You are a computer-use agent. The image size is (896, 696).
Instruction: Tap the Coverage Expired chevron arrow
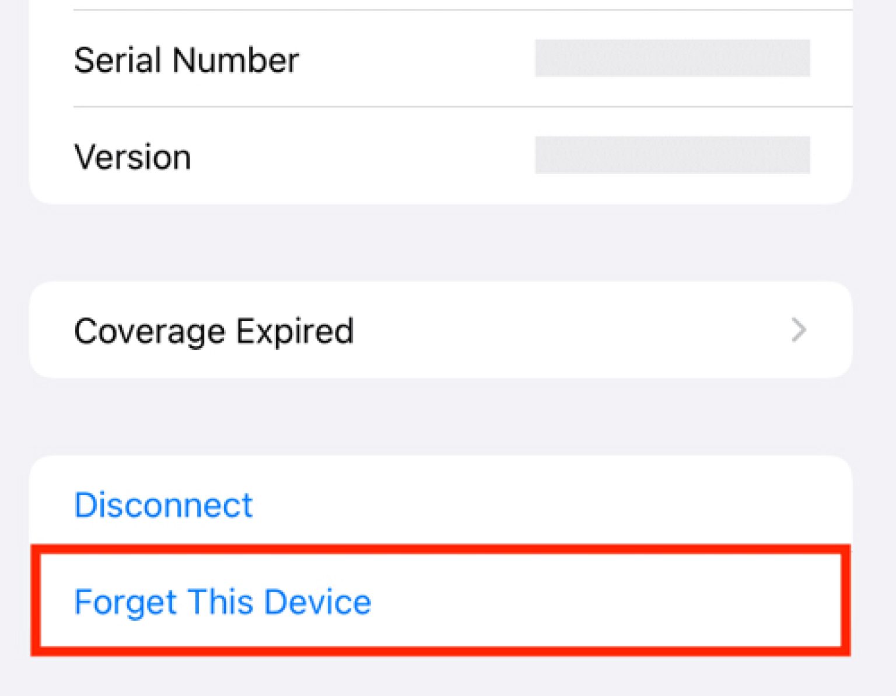point(799,330)
